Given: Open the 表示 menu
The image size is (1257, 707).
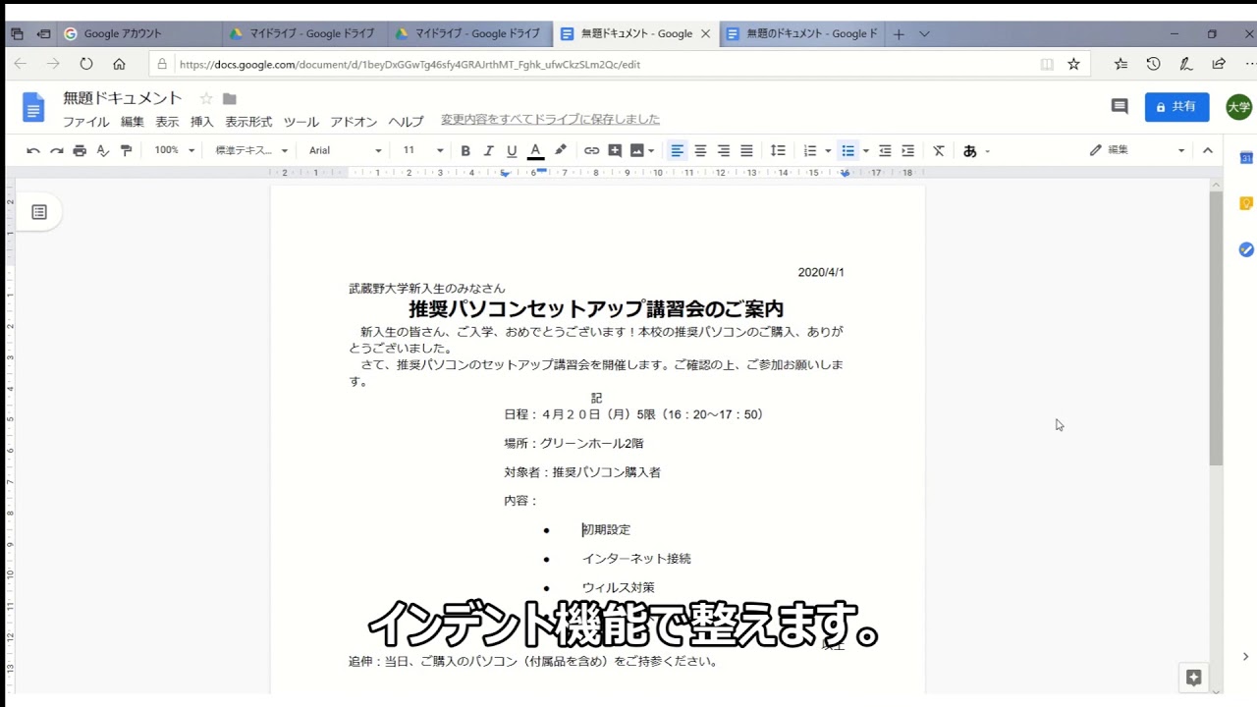Looking at the screenshot, I should coord(167,122).
